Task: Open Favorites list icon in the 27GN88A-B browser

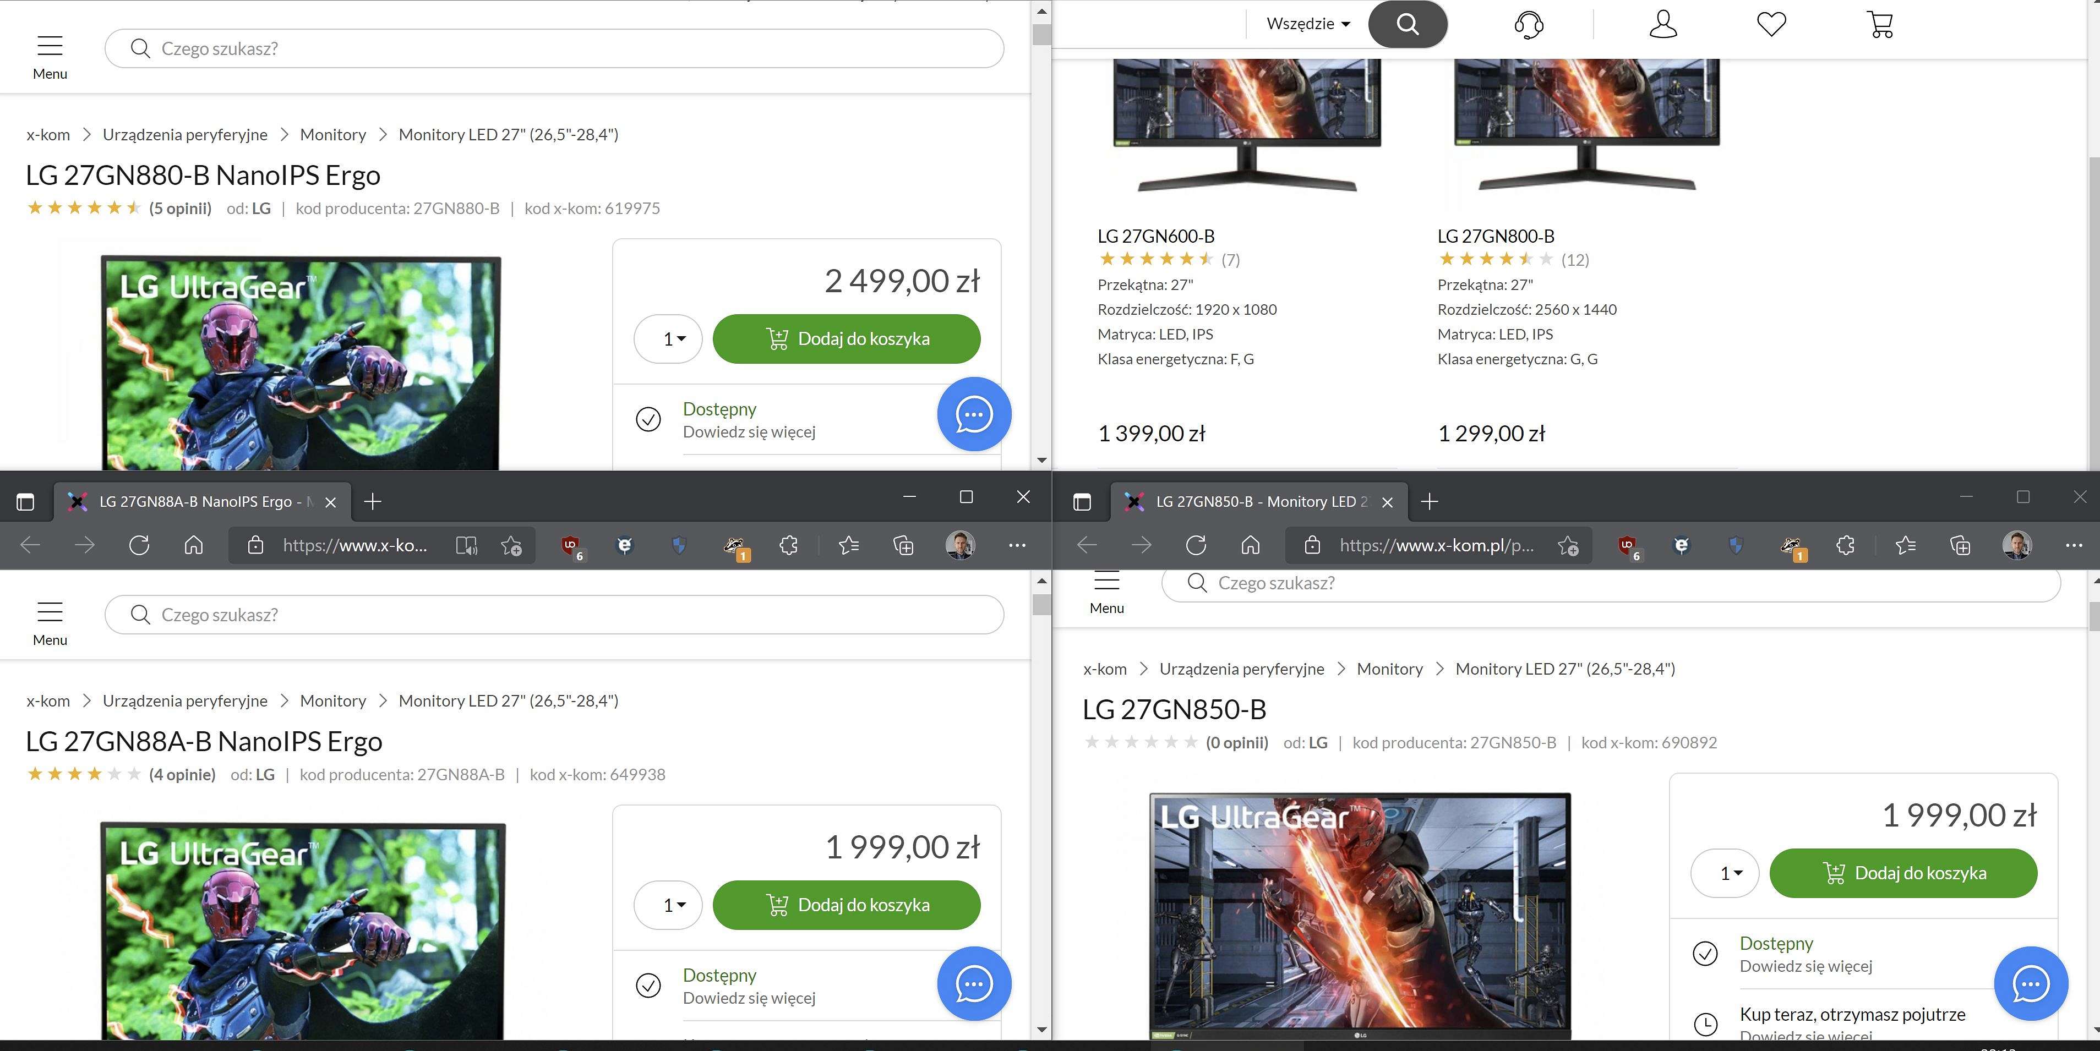Action: pos(849,545)
